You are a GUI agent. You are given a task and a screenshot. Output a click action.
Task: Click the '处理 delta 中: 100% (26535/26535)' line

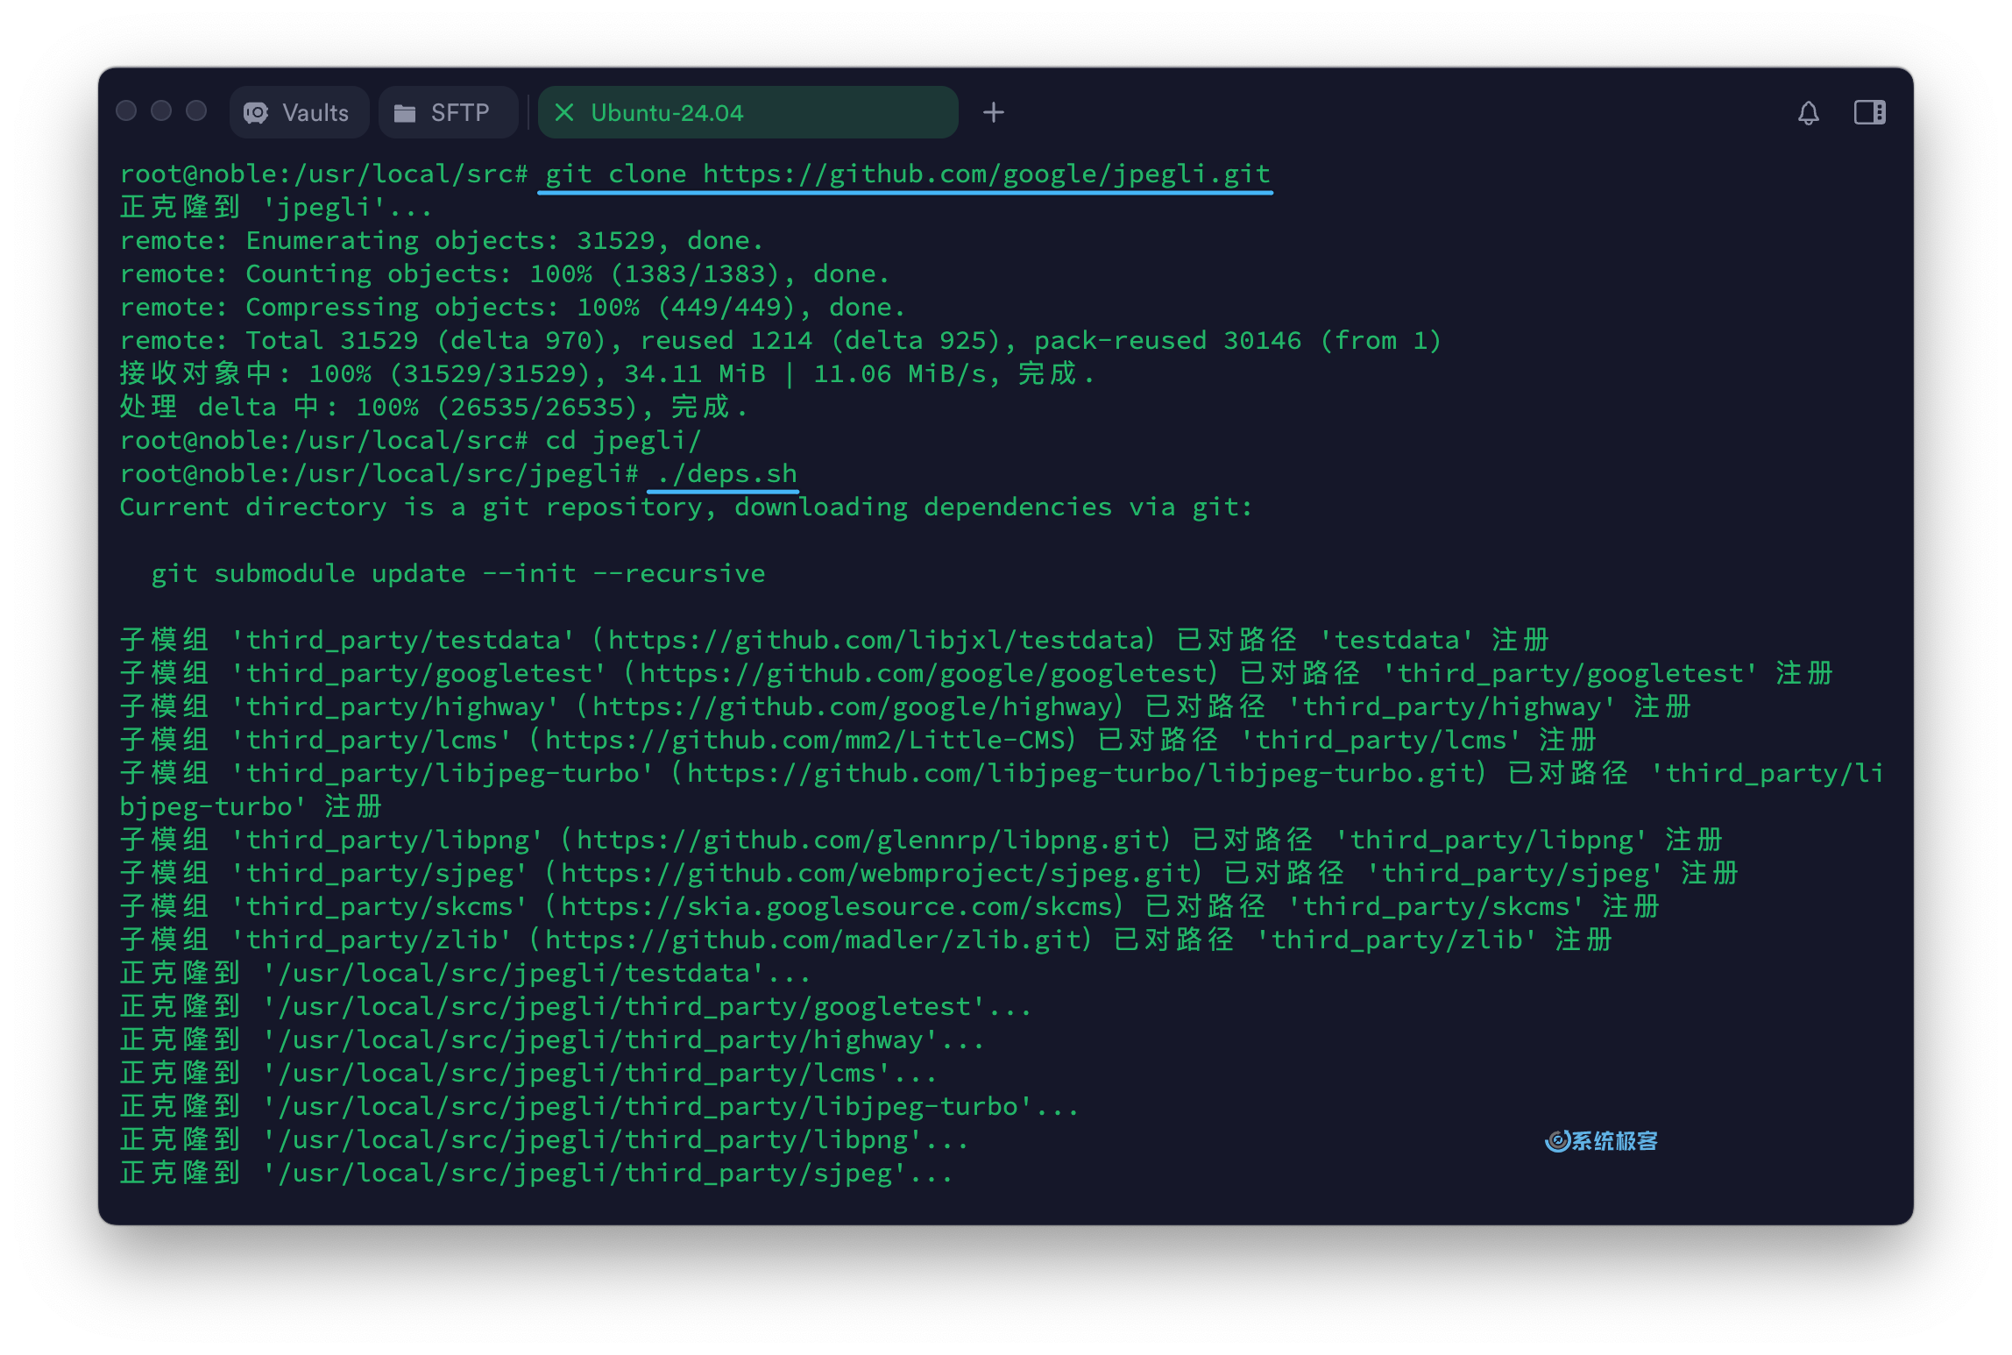tap(434, 407)
